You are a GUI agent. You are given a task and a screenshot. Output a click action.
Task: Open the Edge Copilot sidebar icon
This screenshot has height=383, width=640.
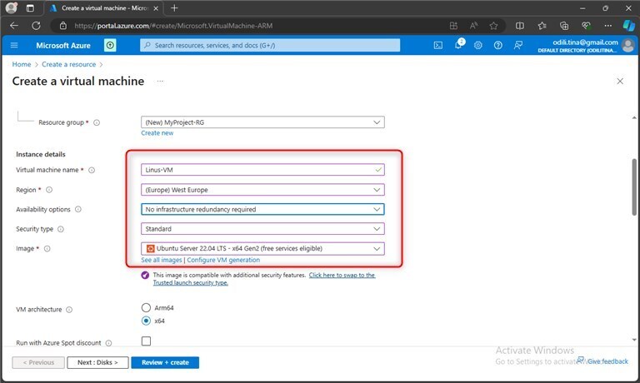628,25
